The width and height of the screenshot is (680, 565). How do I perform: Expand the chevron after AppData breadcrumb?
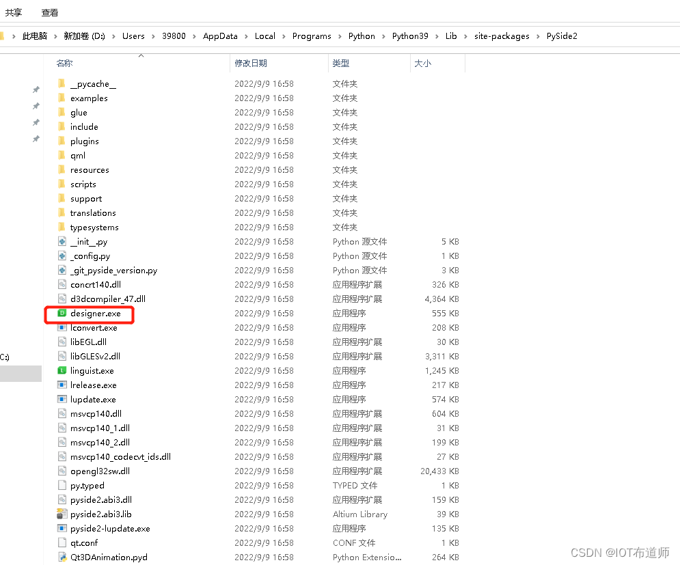(246, 36)
